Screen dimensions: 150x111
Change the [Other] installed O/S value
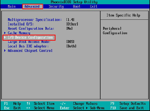[x=72, y=24]
